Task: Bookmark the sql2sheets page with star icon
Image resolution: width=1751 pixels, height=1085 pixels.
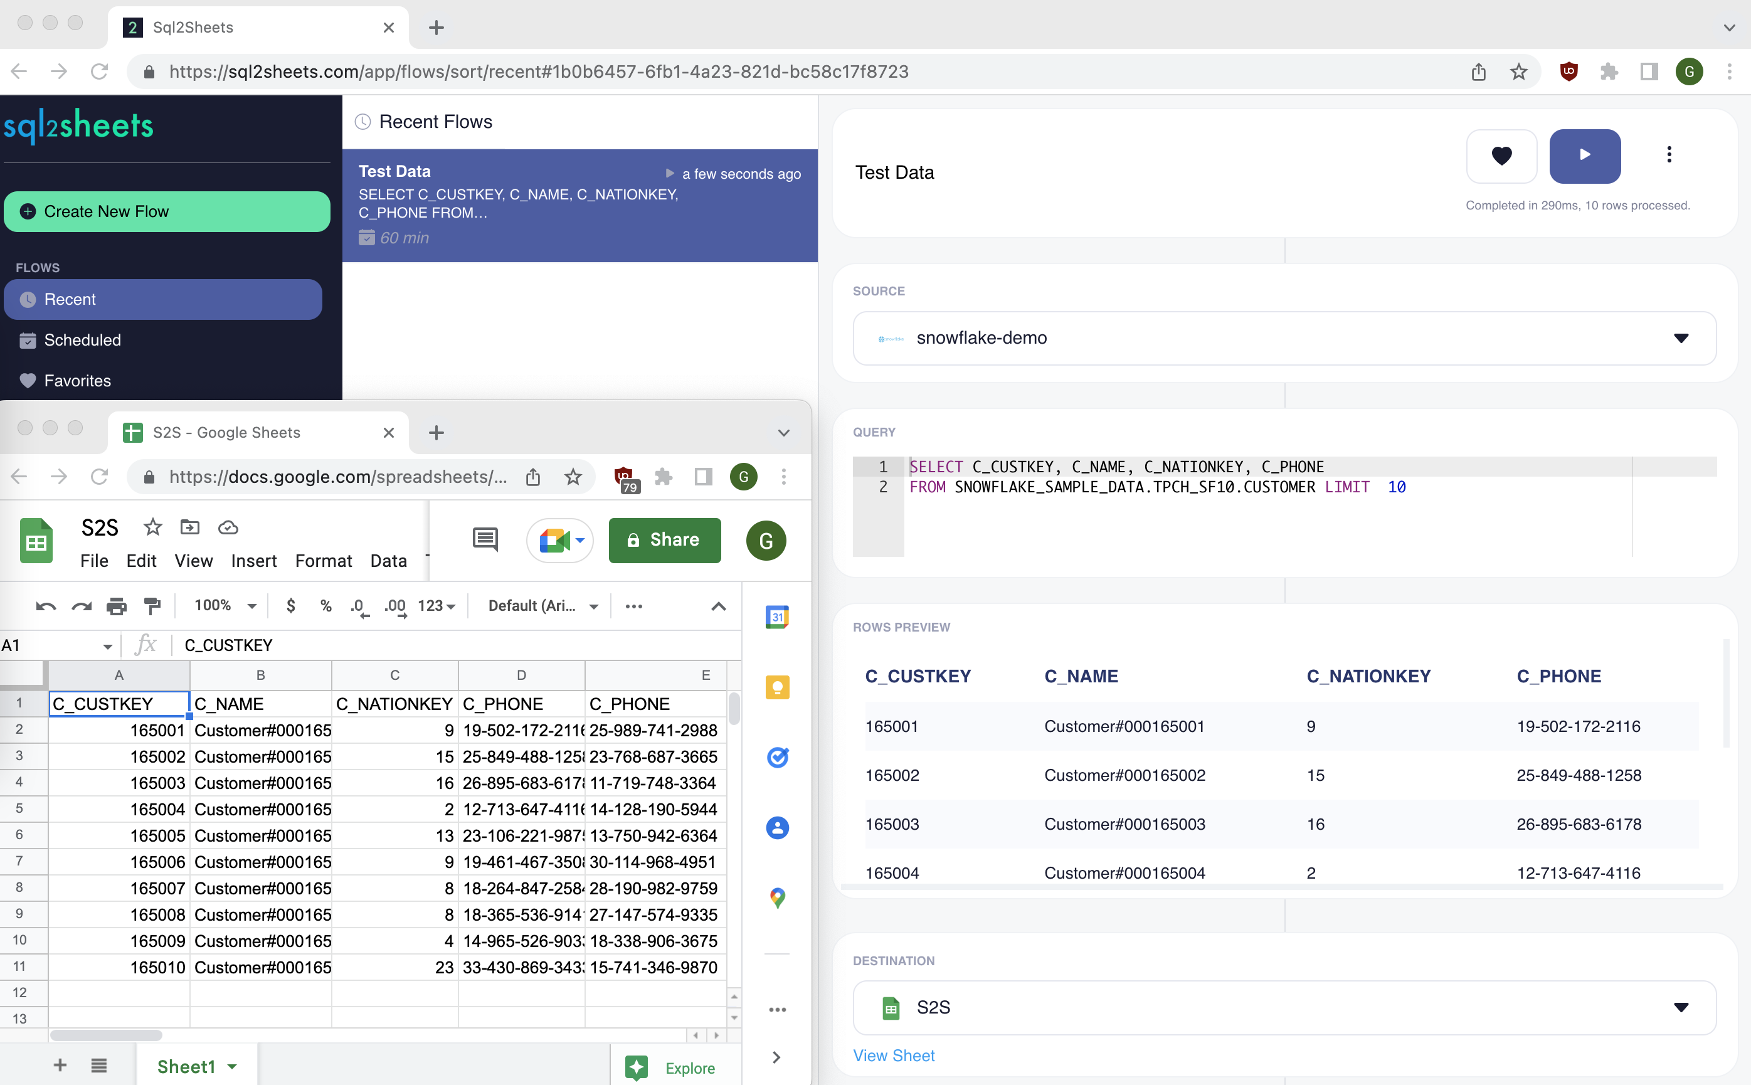Action: click(1518, 71)
